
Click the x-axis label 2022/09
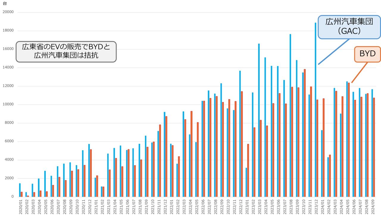tap(222, 207)
